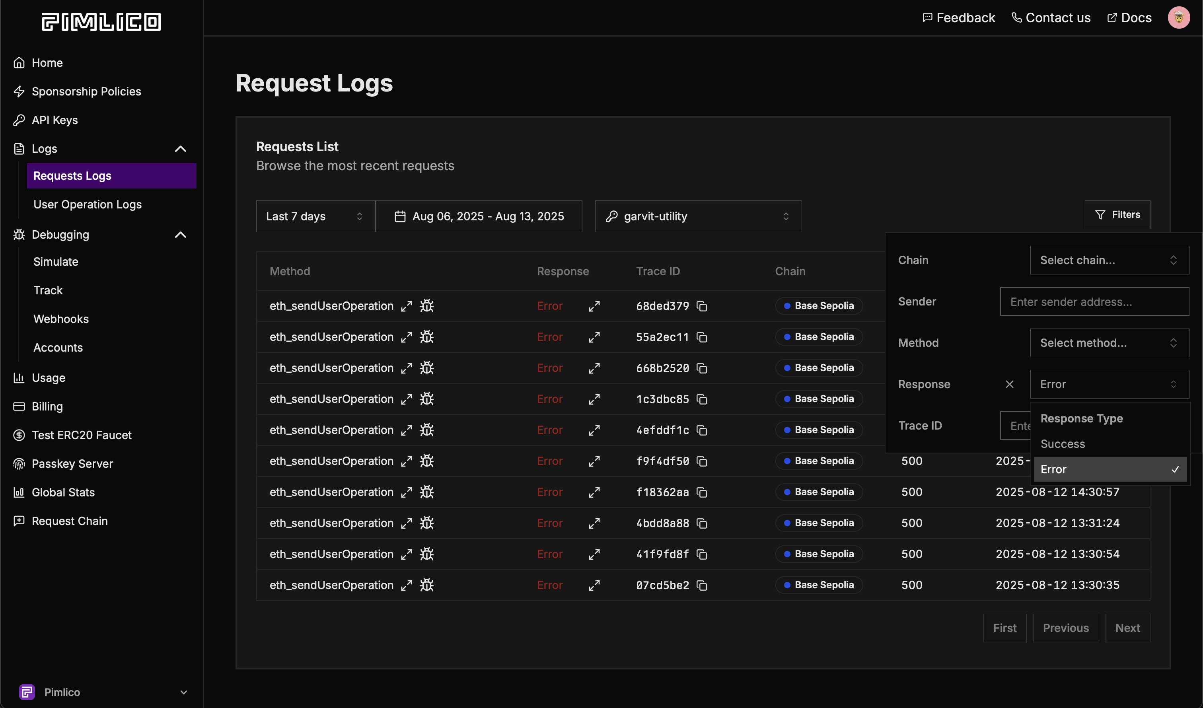Expand method details for trace 68ded379

click(406, 306)
